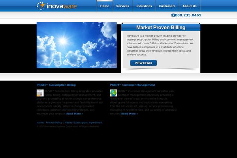Viewport: 237px width, 158px height.
Task: Click the PRISM Customer Management heading
Action: click(132, 85)
